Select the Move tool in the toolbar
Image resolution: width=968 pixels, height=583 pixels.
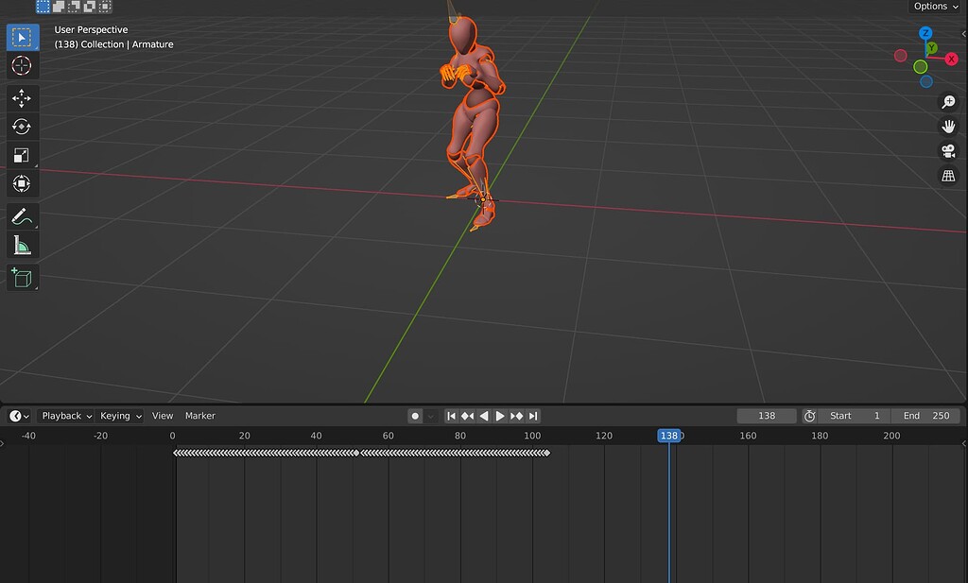click(x=21, y=97)
